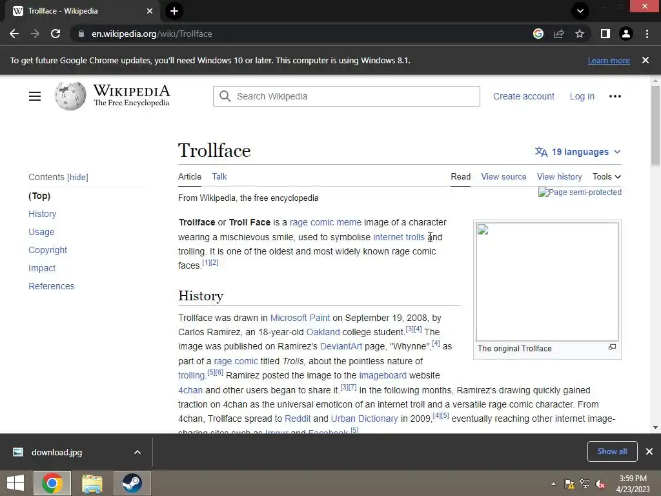661x496 pixels.
Task: Open the Windows Start menu
Action: [15, 483]
